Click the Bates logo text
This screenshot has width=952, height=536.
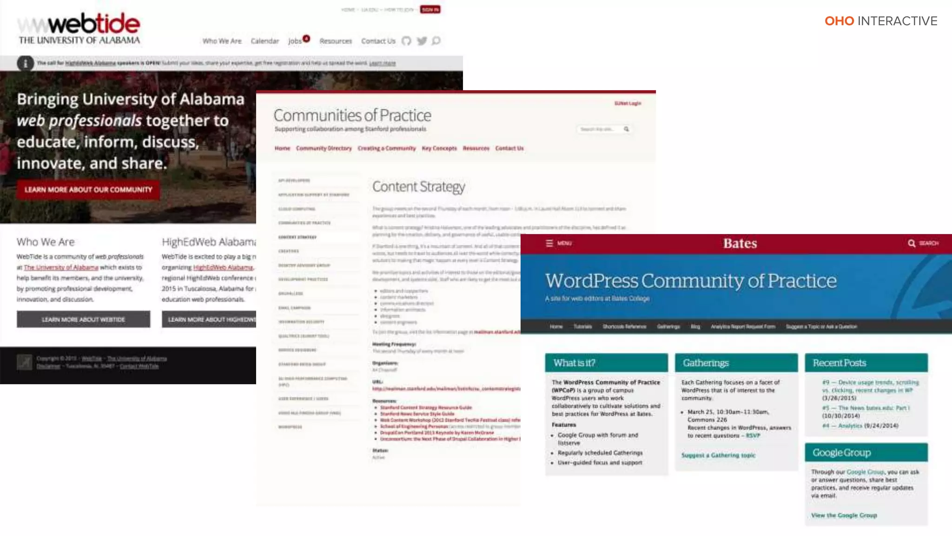(740, 243)
